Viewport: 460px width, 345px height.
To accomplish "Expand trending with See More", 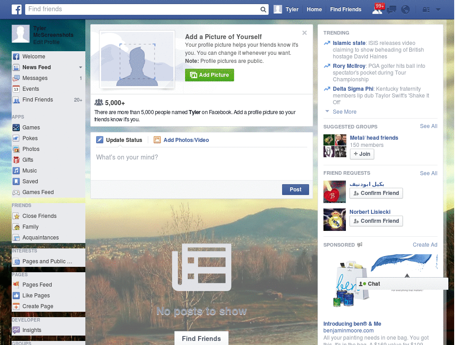I will coord(345,112).
